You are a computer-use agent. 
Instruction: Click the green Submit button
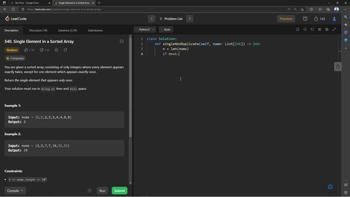click(x=120, y=191)
